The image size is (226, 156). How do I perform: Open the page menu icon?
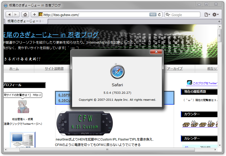(x=207, y=14)
